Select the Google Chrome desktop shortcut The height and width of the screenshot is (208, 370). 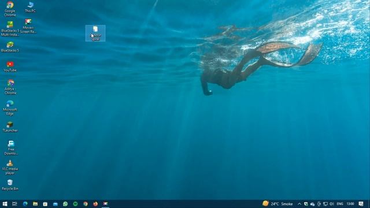pos(10,9)
